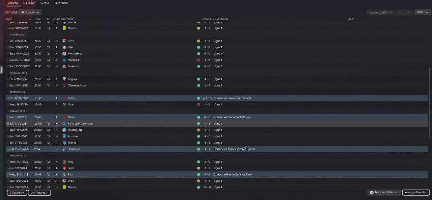Click the Bordeaux club badge icon

pyautogui.click(x=64, y=149)
